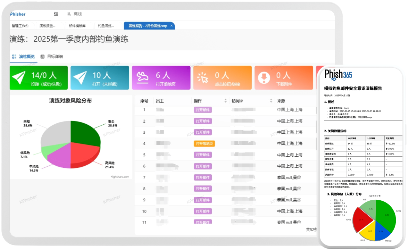Viewport: 408px width, 249px height.
Task: Click the 目标详细 tab icon
Action: pyautogui.click(x=42, y=57)
